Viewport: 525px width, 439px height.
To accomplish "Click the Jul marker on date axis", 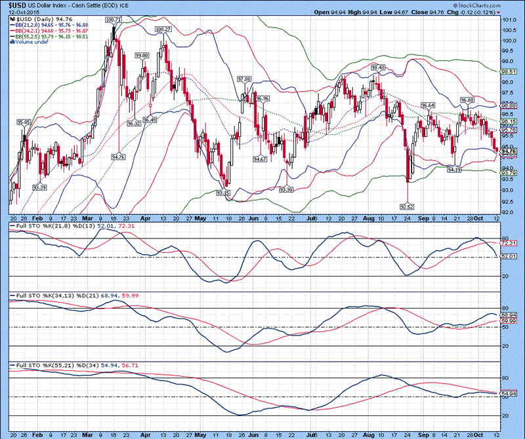I will pyautogui.click(x=311, y=217).
